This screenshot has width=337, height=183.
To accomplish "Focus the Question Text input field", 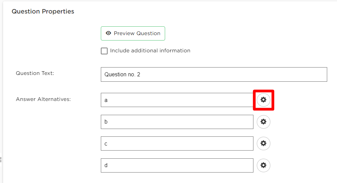I will [214, 74].
